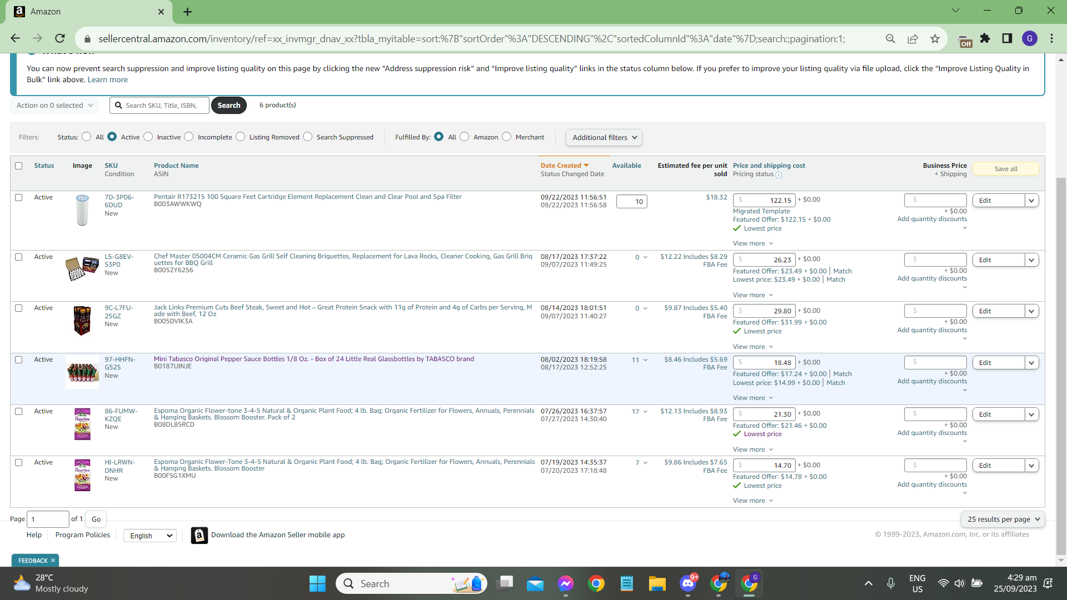Select the Amazon browser tab
1067x600 pixels.
click(x=89, y=12)
